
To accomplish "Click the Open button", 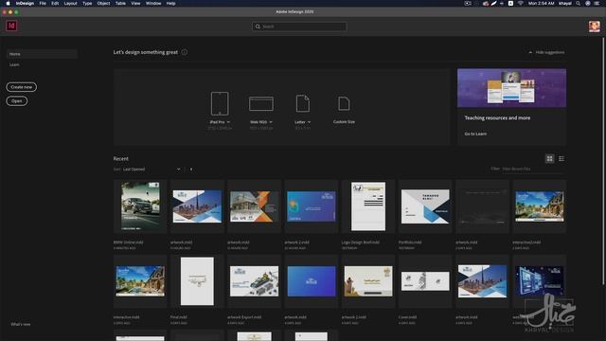I will [17, 101].
